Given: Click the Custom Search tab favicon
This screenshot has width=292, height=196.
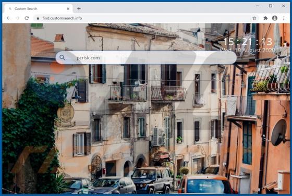Looking at the screenshot, I should click(x=10, y=8).
